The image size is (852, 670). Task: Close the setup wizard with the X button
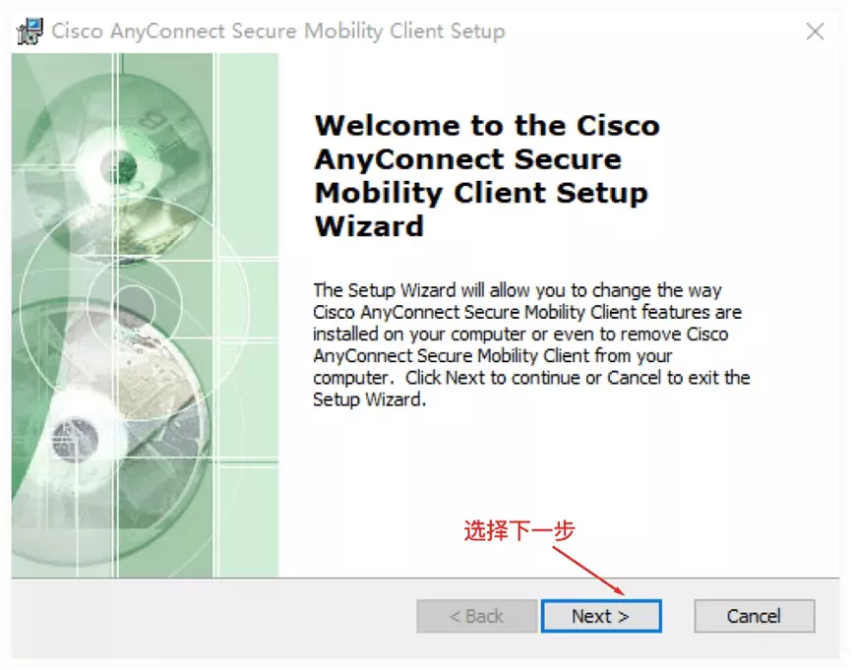point(815,30)
